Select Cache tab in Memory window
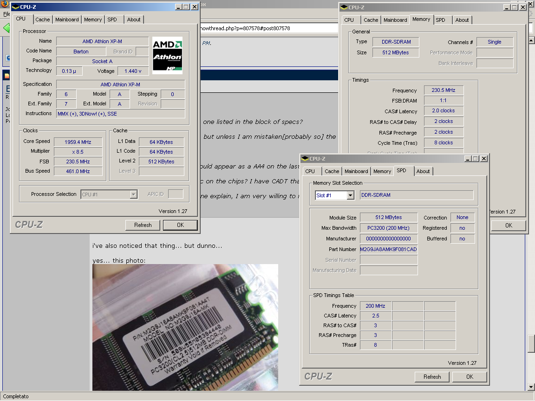Screen dimensions: 535x401 coord(371,20)
